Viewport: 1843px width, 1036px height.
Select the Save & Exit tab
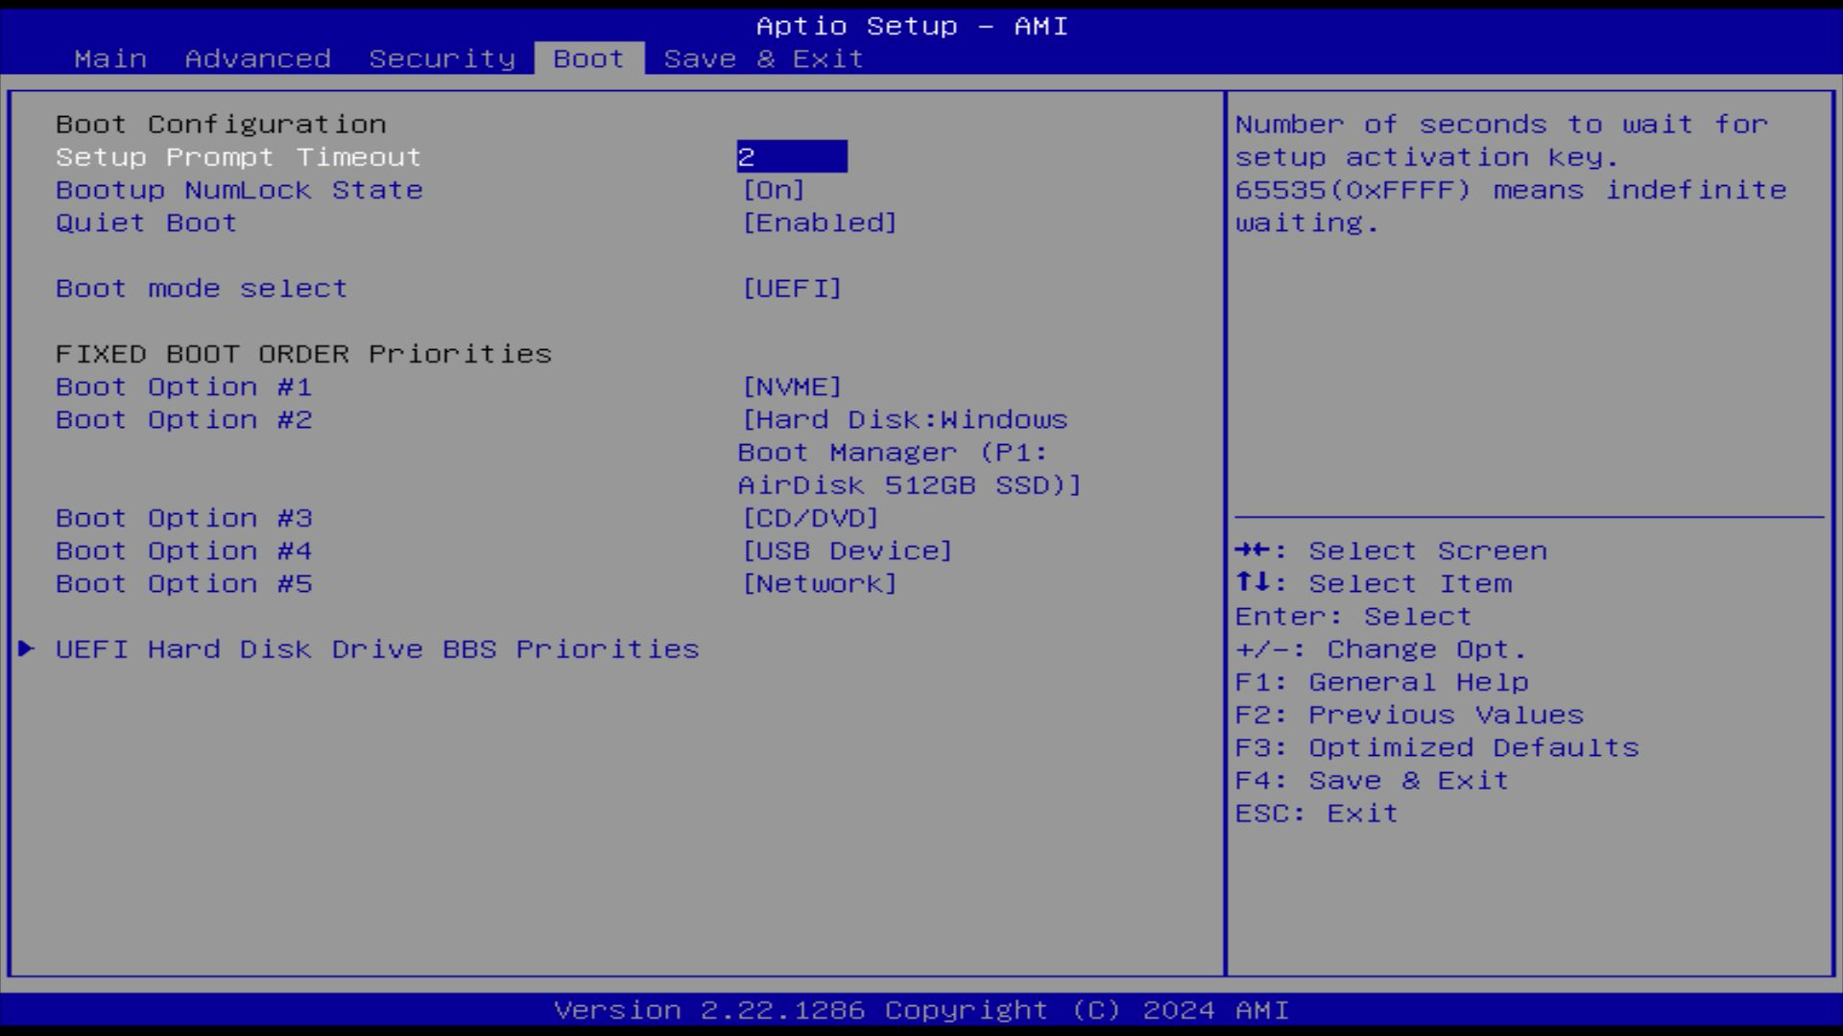pyautogui.click(x=763, y=59)
